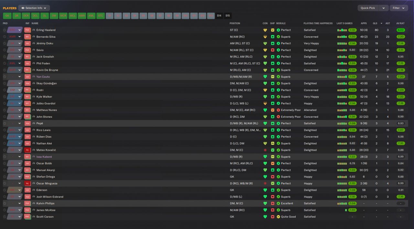Sort by the Playing Time Happiness header

[318, 23]
